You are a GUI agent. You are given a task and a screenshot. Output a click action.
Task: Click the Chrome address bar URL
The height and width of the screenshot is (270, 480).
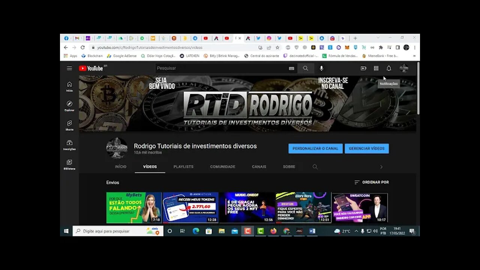(x=150, y=48)
